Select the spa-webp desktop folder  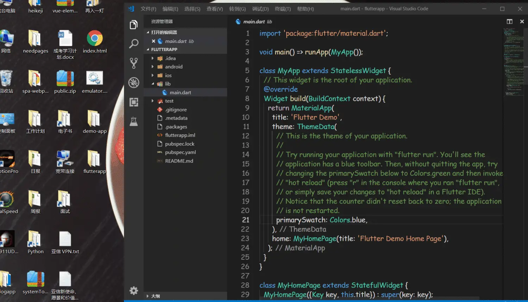tap(36, 82)
